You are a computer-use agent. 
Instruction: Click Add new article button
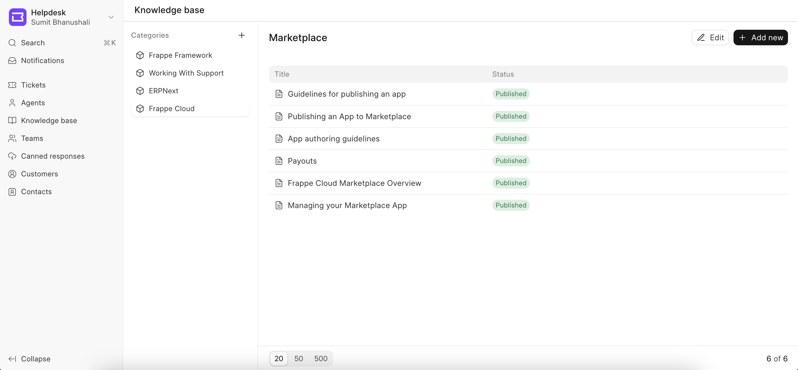(x=760, y=37)
